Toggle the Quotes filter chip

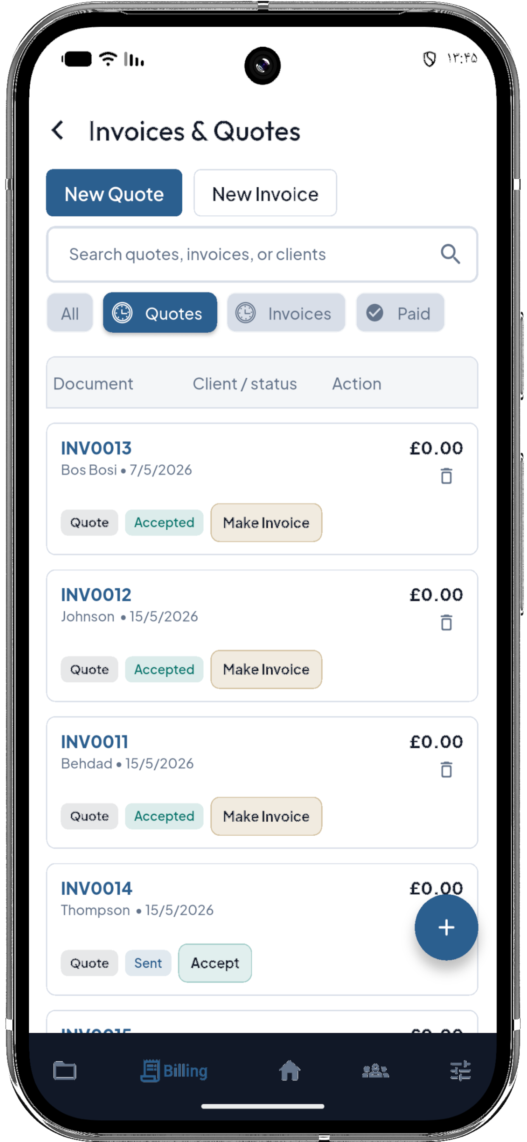coord(160,313)
